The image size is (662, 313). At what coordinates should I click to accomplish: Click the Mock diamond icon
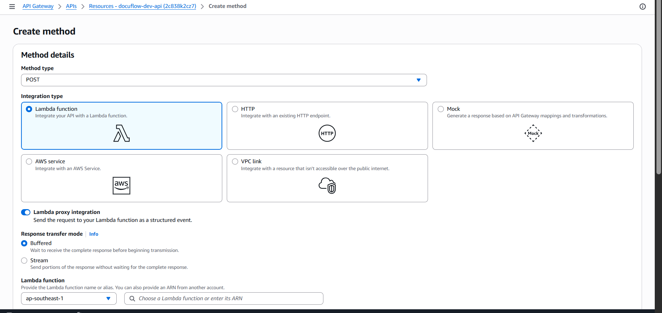tap(533, 133)
